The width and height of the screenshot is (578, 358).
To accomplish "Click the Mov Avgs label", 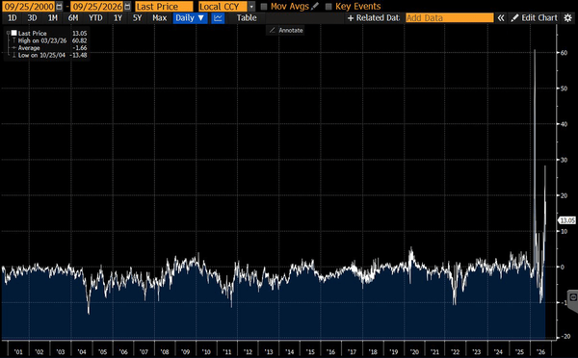I will [x=290, y=7].
